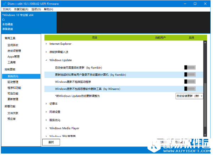Screen dimensions: 213x155
Task: Expand the 微软拼音输入法 group
Action: pyautogui.click(x=46, y=52)
